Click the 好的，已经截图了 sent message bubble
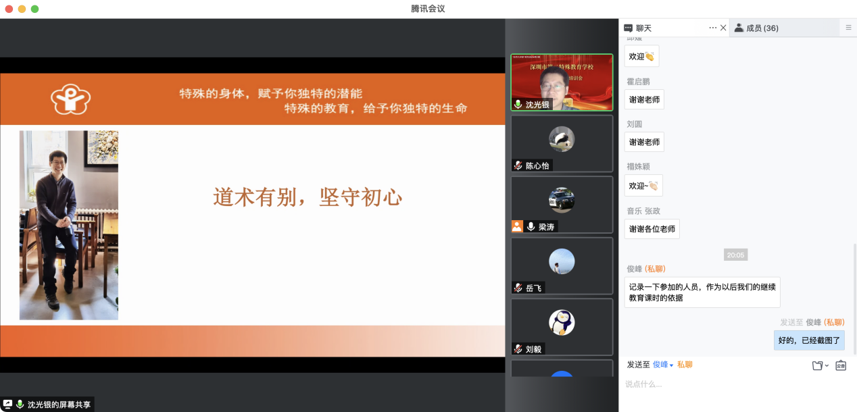The image size is (857, 412). click(x=809, y=340)
